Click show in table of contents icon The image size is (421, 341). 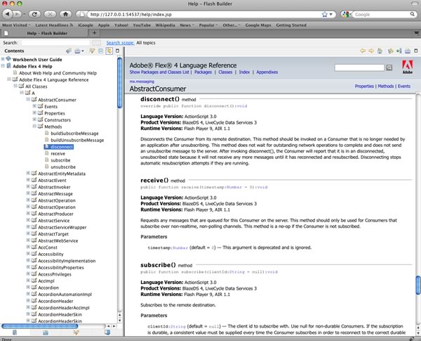coord(399,51)
